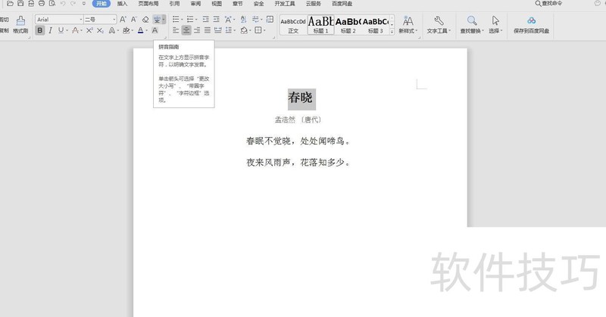
Task: Decrease font size with the smaller A
Action: tap(134, 20)
